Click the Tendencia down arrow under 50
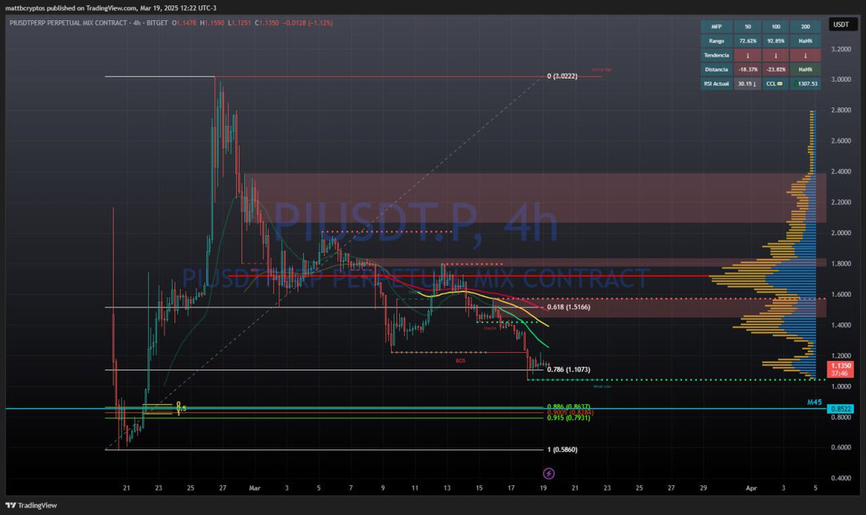 (x=748, y=55)
